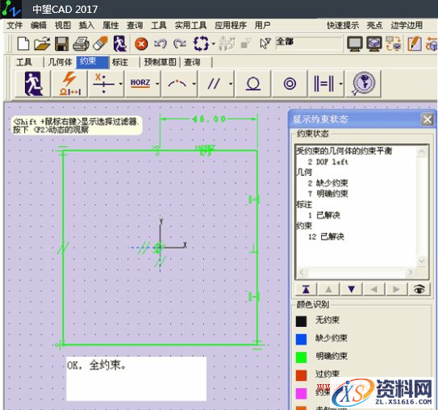438x410 pixels.
Task: Click the Undo arrow icon
Action: [x=161, y=44]
